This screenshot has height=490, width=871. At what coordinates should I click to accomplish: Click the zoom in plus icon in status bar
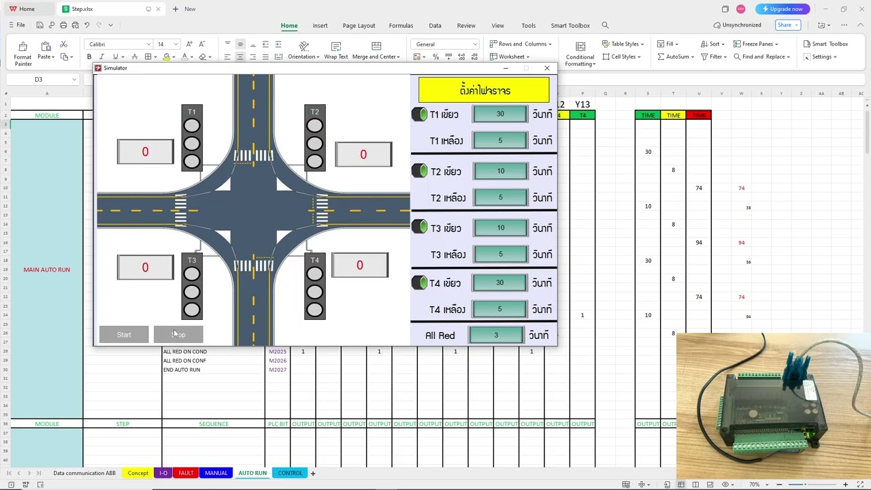pyautogui.click(x=845, y=485)
